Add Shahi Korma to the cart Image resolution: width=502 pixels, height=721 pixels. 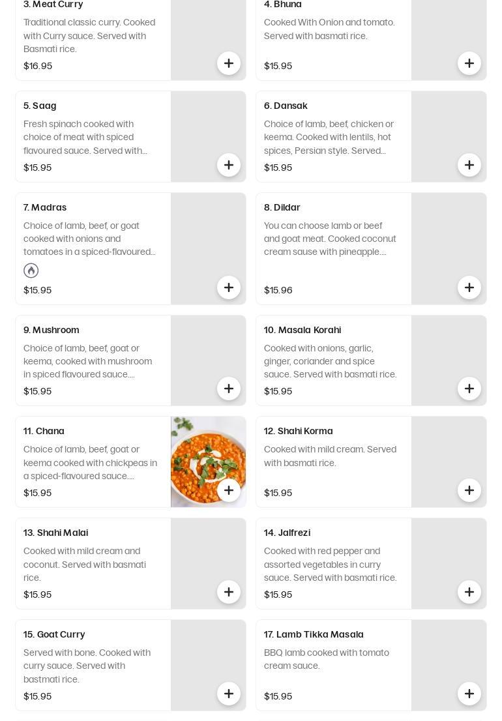[469, 490]
